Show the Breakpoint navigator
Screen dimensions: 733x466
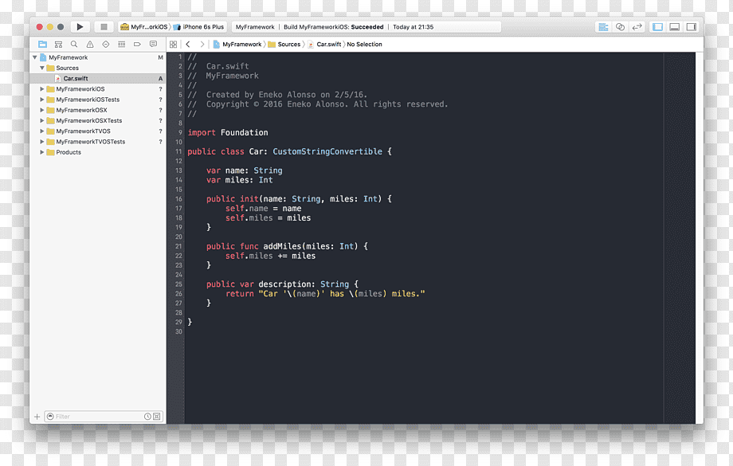coord(137,45)
